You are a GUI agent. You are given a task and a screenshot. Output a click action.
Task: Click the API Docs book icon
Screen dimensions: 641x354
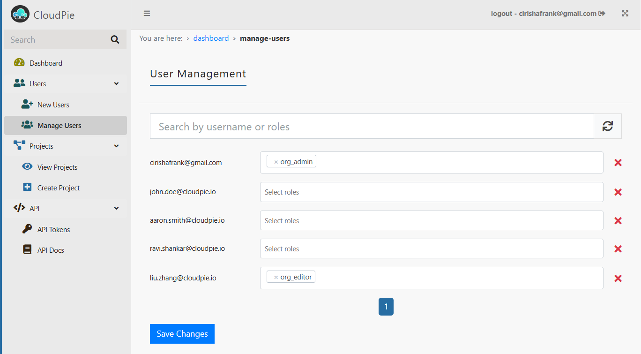click(27, 250)
